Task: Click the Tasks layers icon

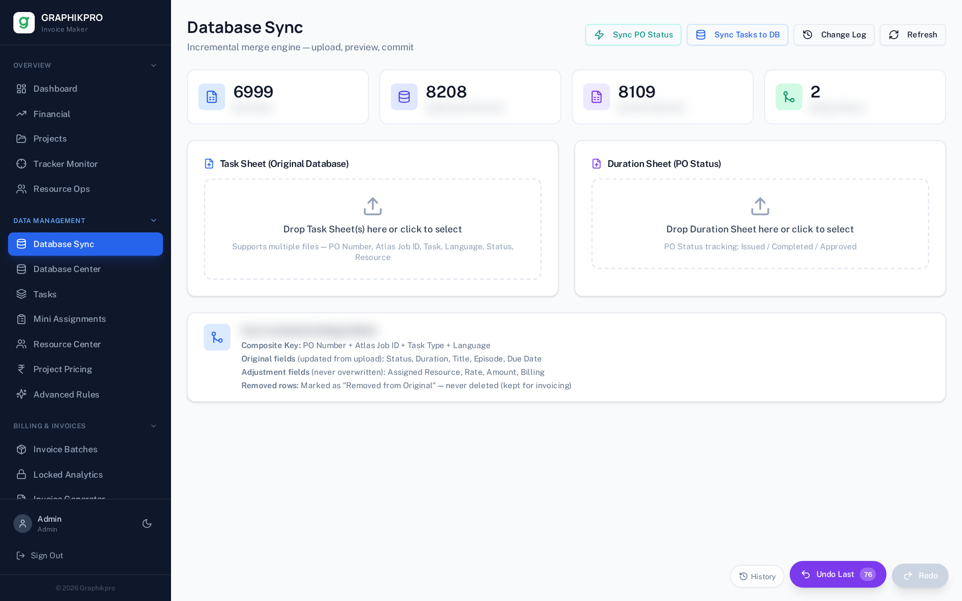Action: 21,294
